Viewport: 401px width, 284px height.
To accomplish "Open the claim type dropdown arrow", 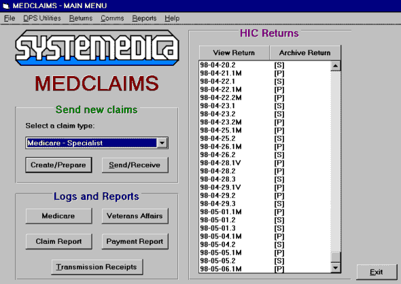I will (162, 143).
